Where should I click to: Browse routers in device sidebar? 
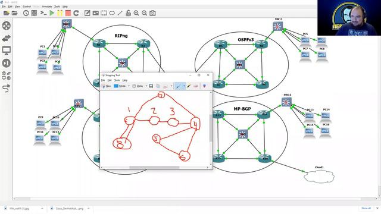(7, 26)
